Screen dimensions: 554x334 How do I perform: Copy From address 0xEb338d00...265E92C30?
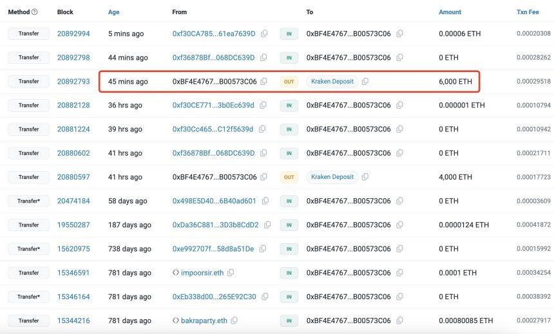pos(265,297)
